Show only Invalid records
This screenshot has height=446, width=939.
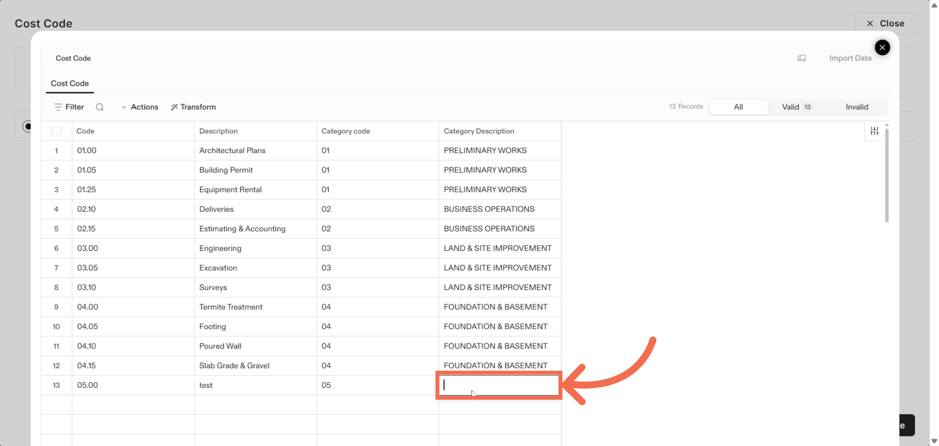(856, 107)
